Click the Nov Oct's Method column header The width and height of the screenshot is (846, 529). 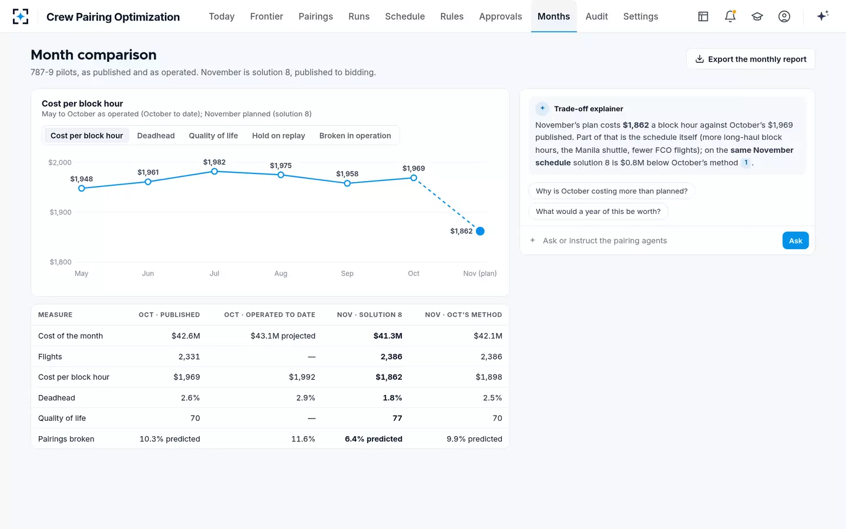tap(464, 315)
